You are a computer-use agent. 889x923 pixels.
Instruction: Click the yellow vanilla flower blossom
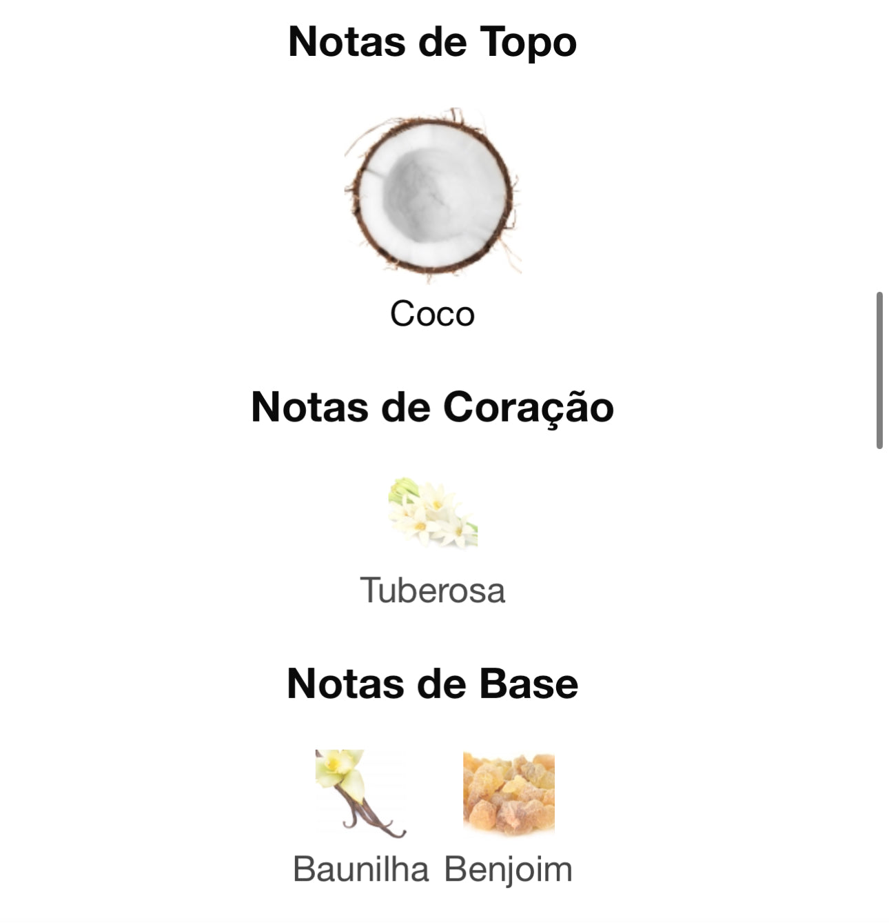click(x=338, y=767)
